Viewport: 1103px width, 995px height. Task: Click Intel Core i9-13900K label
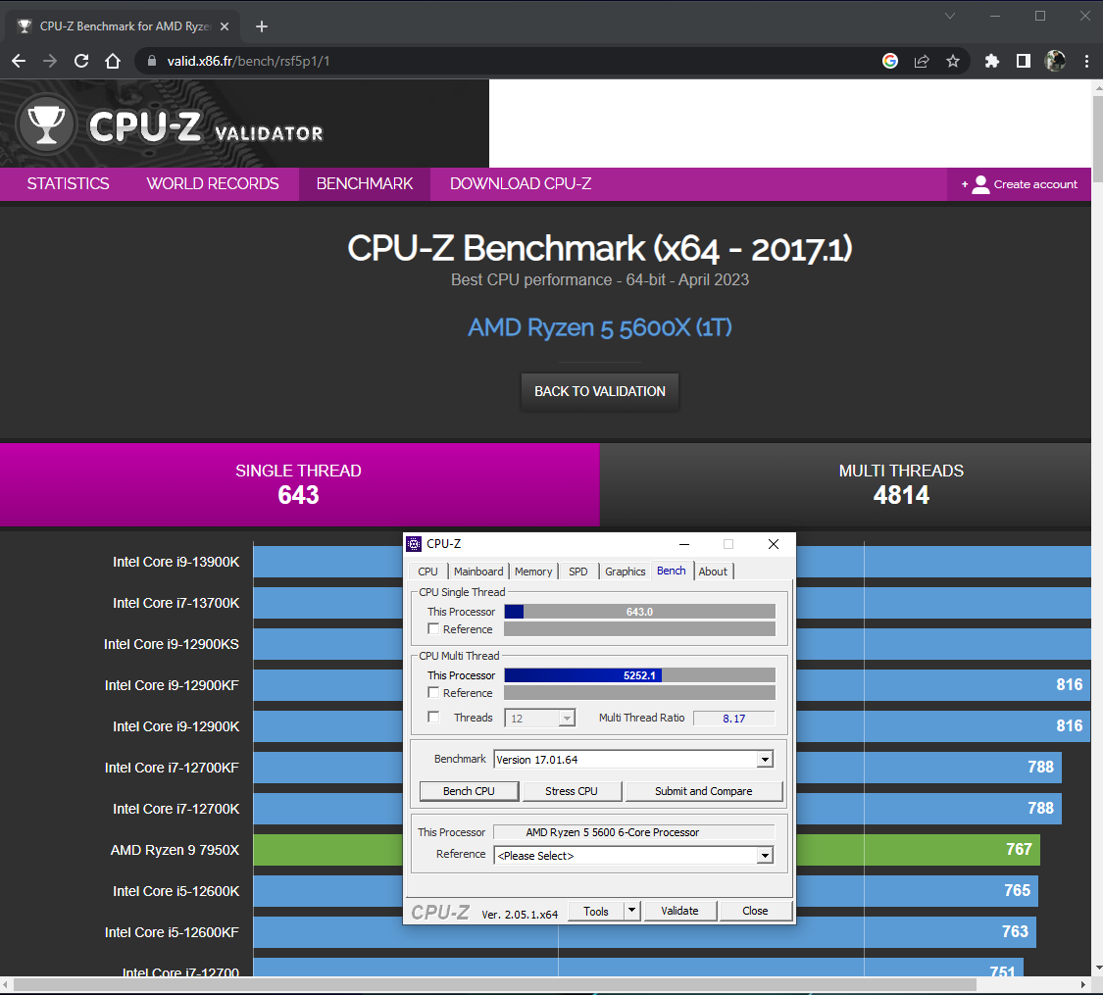175,562
